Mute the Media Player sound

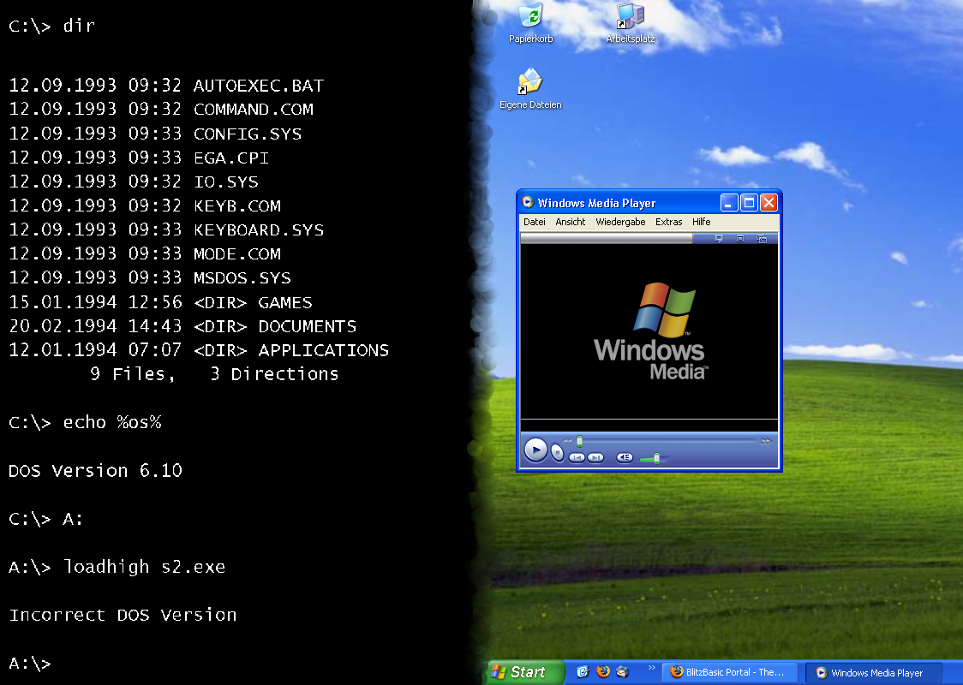[x=625, y=457]
